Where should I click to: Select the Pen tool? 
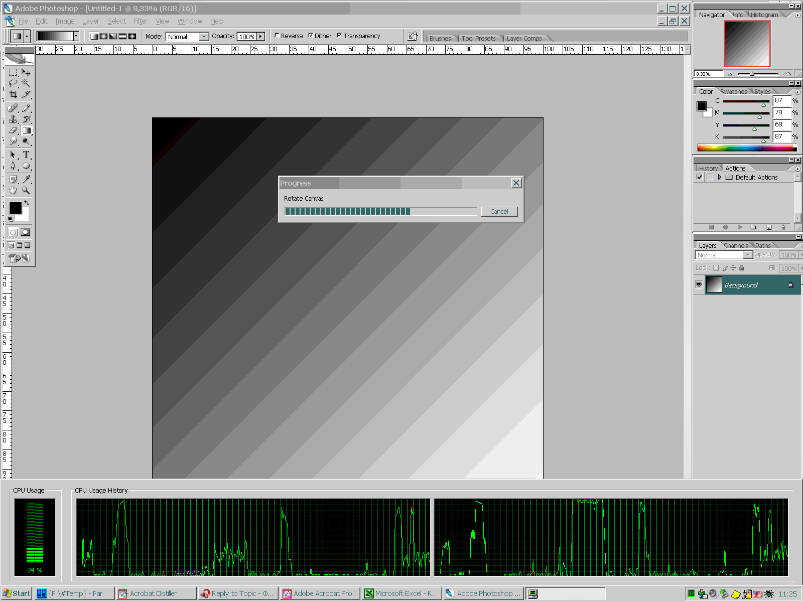[x=13, y=166]
